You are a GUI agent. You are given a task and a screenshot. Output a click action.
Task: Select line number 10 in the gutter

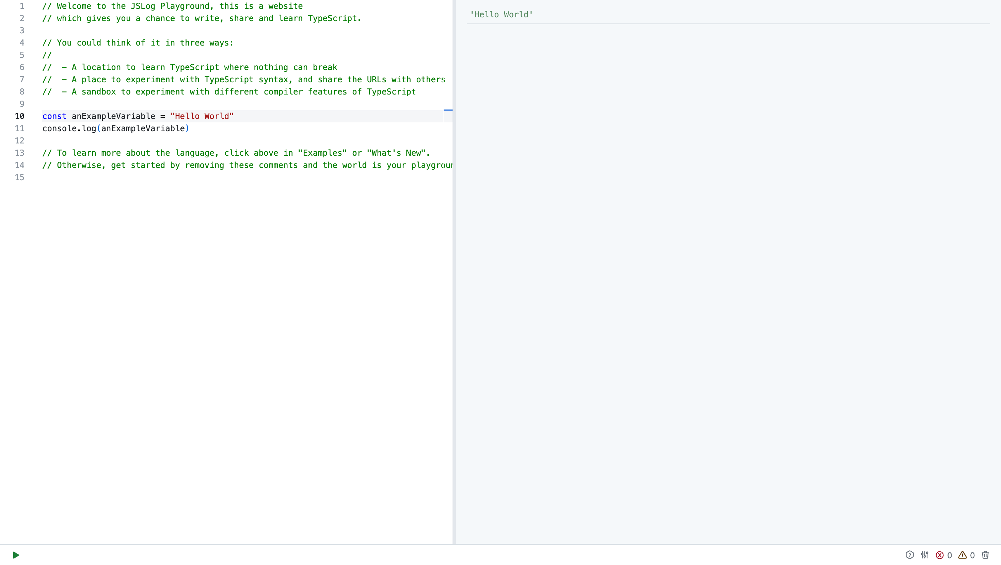point(19,116)
